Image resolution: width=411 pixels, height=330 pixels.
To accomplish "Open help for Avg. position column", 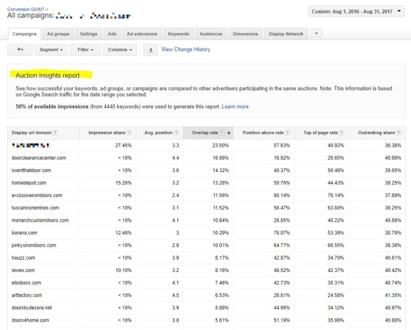I will tap(176, 133).
